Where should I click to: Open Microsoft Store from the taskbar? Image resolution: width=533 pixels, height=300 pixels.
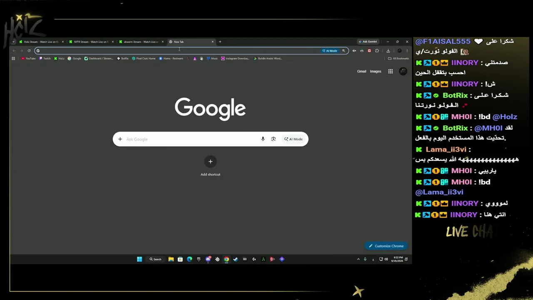pyautogui.click(x=180, y=259)
